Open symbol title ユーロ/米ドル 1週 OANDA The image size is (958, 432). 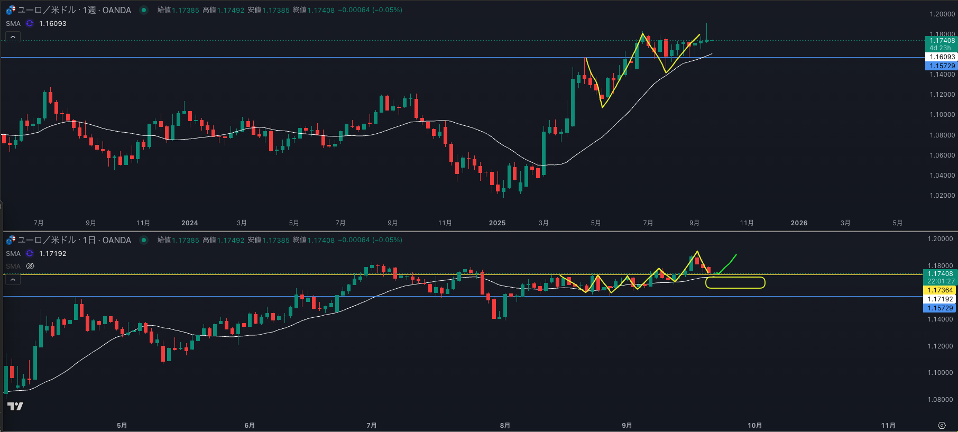pyautogui.click(x=74, y=10)
